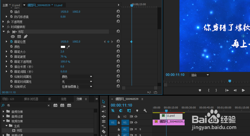Screen dimensions: 250x136
Task: Reset the 画笔位置 parameter
Action: click(x=118, y=41)
